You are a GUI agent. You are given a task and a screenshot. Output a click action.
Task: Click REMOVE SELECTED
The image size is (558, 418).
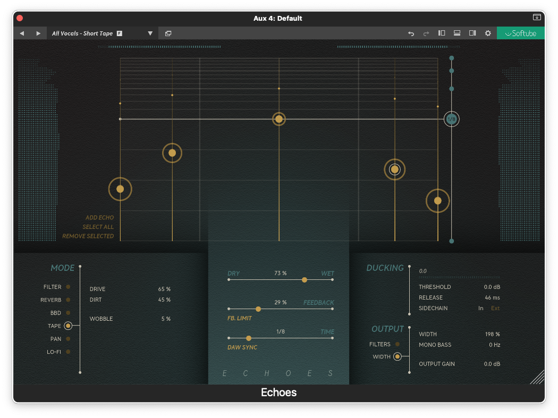(88, 236)
